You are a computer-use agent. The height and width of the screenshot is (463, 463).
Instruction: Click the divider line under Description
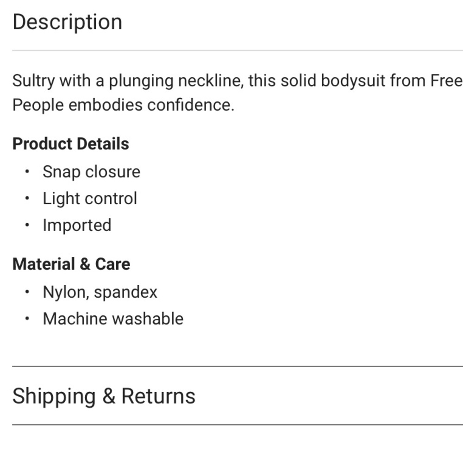tap(238, 50)
